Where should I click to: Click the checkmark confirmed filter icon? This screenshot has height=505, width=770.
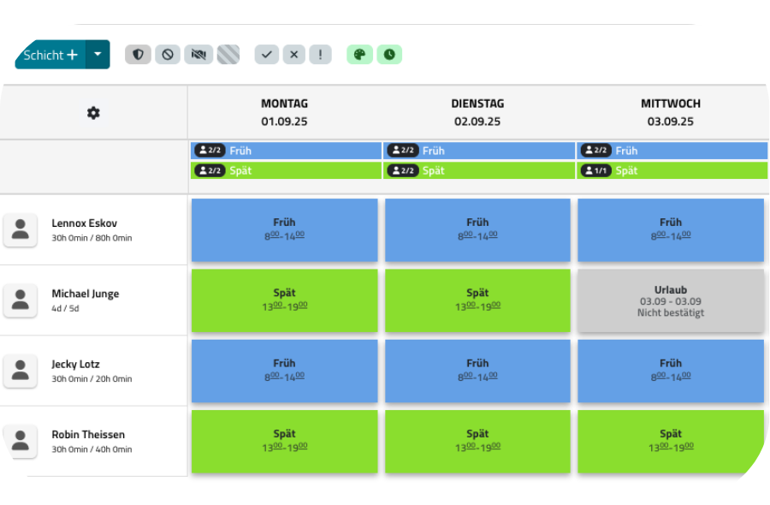click(267, 55)
